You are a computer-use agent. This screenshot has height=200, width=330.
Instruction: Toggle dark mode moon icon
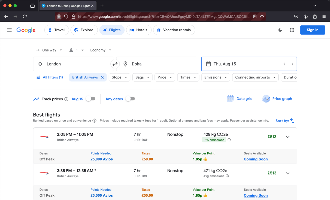click(x=280, y=30)
